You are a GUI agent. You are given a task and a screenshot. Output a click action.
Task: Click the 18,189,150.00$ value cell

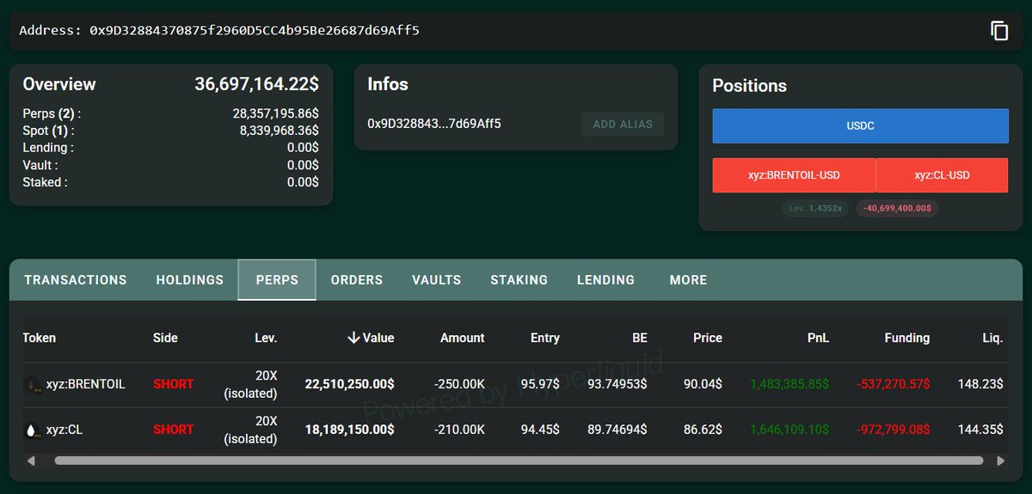point(349,430)
